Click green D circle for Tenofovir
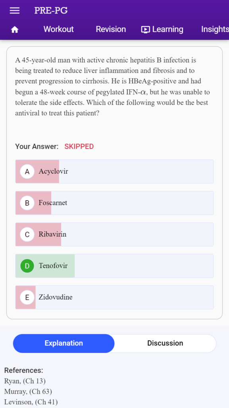Viewport: 229px width, 408px height. coord(27,266)
